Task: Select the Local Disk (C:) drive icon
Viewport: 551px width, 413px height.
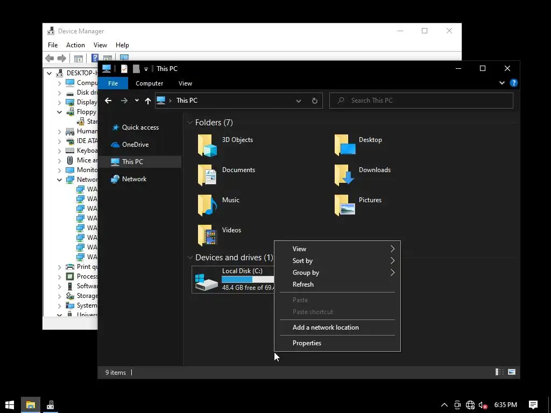Action: coord(207,282)
